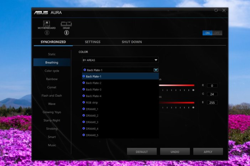Choose the Comet effect
This screenshot has height=166, width=250.
tap(52, 87)
